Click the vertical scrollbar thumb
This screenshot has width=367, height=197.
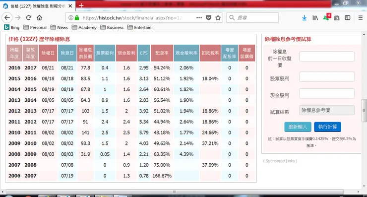coord(364,111)
